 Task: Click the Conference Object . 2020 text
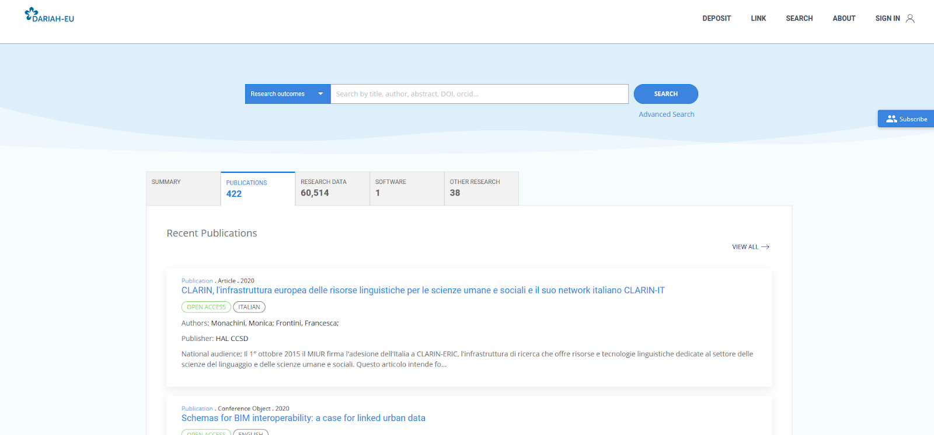coord(253,409)
